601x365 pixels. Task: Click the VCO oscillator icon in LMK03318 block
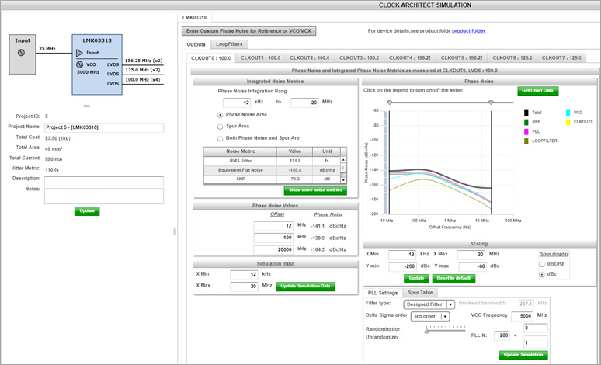click(79, 64)
